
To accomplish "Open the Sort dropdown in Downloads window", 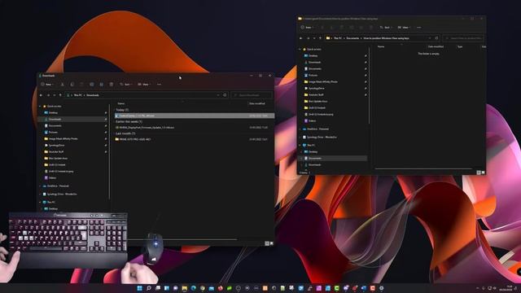I will click(x=125, y=85).
